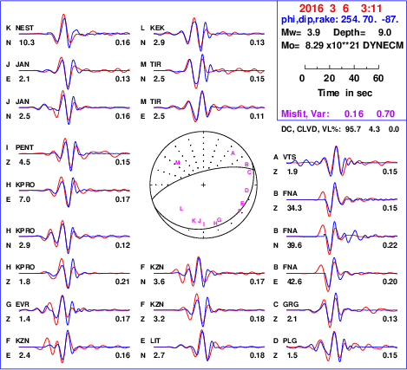
Task: Select the NEST N-component waveform trace
Action: (75, 31)
